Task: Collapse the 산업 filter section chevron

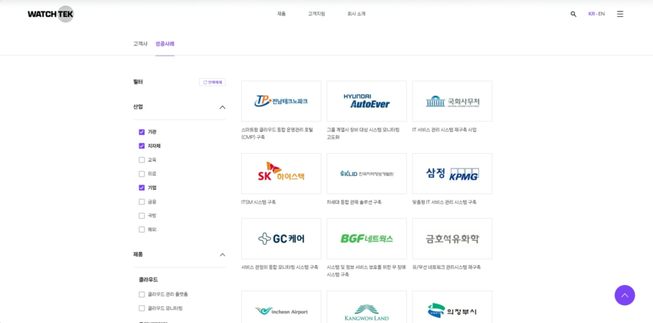Action: 223,107
